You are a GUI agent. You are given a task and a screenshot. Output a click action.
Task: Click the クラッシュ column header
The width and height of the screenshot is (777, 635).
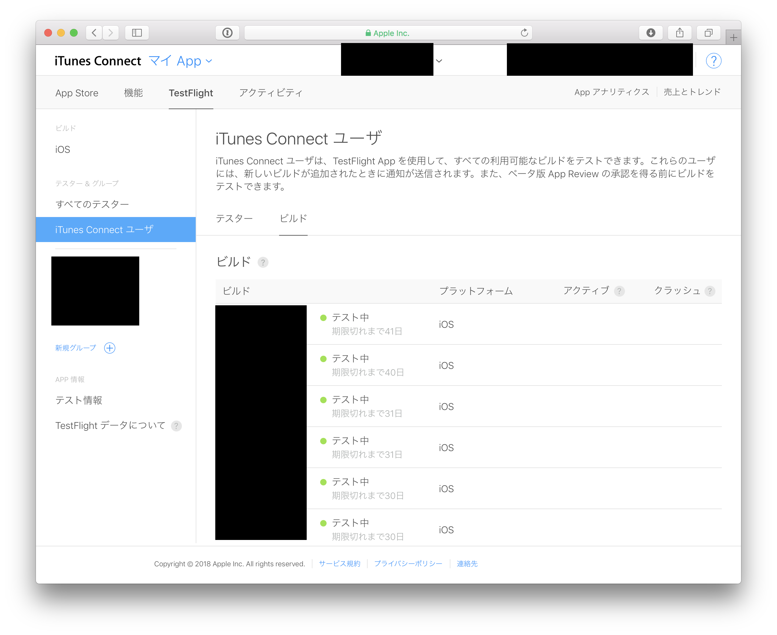[677, 291]
